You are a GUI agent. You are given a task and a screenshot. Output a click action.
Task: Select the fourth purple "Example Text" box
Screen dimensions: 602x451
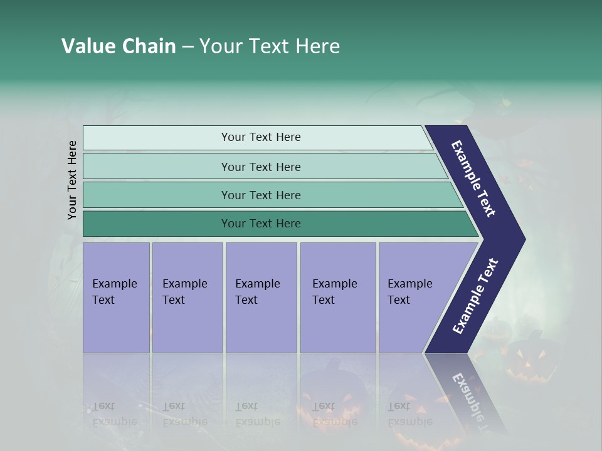coord(337,297)
